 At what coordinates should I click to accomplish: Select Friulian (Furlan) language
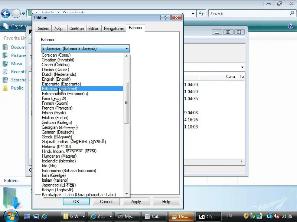click(82, 118)
